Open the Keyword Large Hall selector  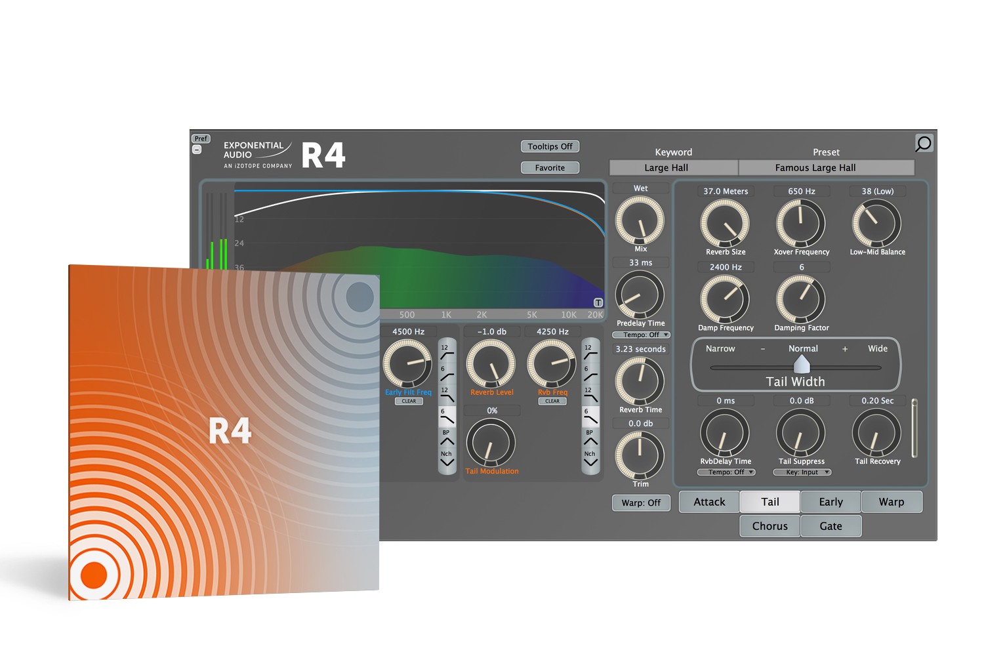674,167
